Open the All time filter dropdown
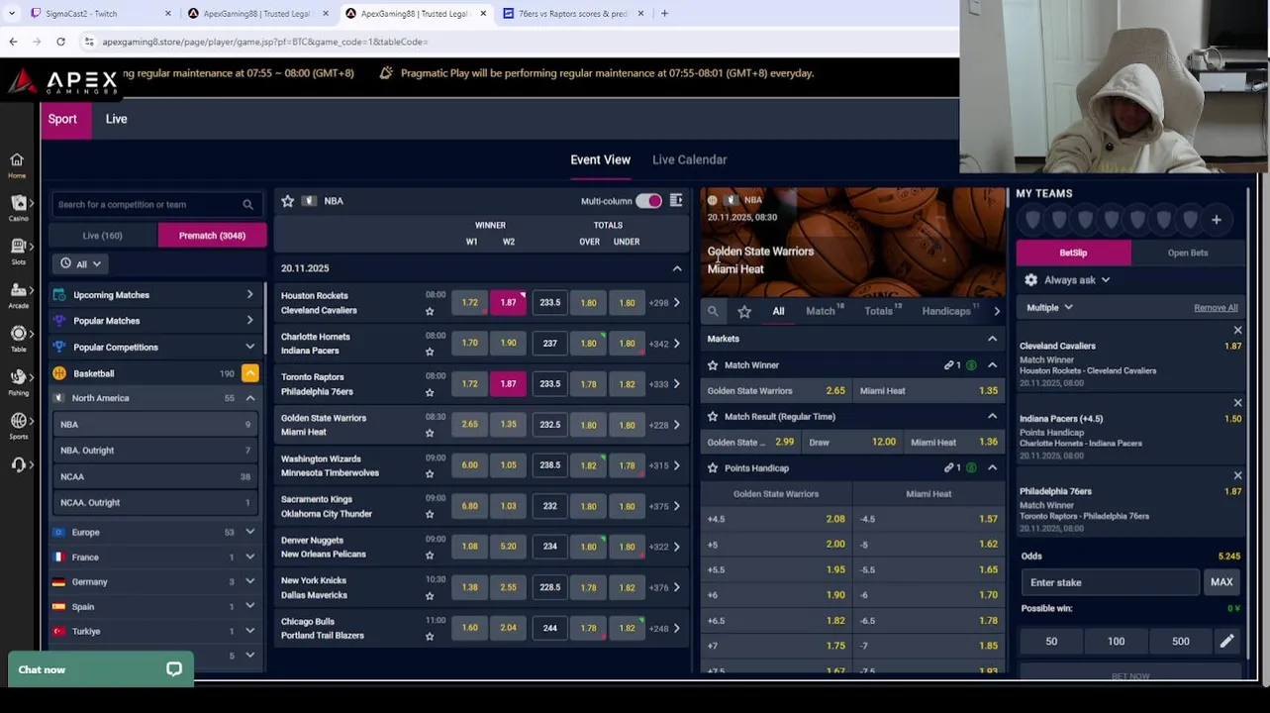1270x713 pixels. click(80, 264)
